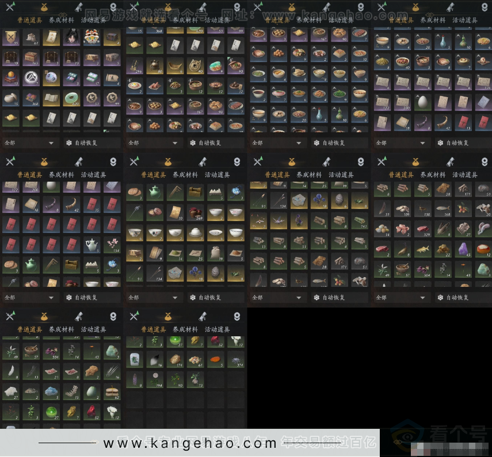Select green bamboo bundle 747 in middle-row third panel

360,221
